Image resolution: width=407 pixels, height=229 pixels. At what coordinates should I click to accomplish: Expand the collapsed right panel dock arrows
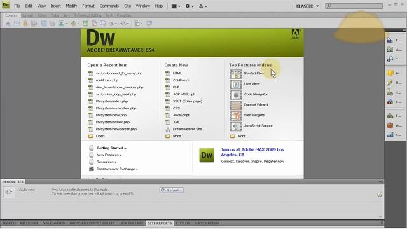pos(404,30)
